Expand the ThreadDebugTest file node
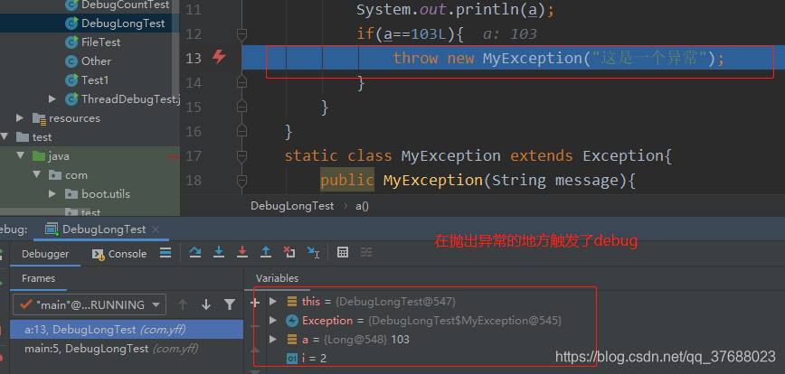 pyautogui.click(x=52, y=99)
